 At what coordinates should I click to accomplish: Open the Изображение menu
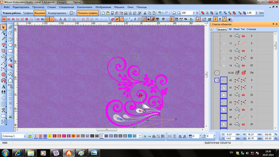click(103, 7)
